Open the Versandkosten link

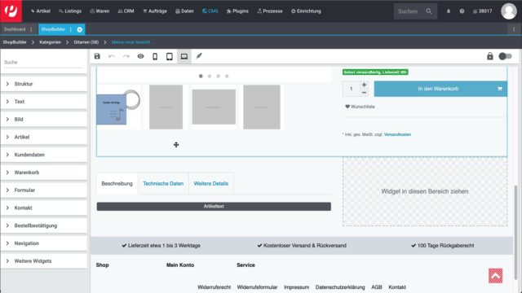pos(397,134)
